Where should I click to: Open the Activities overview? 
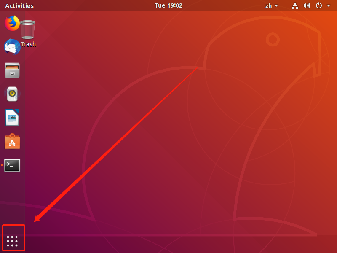[x=19, y=6]
